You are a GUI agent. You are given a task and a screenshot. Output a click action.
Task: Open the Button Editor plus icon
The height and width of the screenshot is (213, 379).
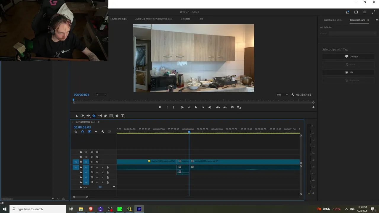313,107
